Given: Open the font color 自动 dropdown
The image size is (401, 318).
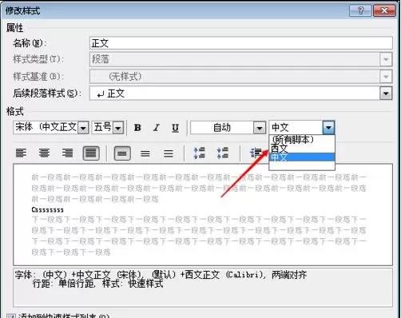Looking at the screenshot, I should 260,128.
